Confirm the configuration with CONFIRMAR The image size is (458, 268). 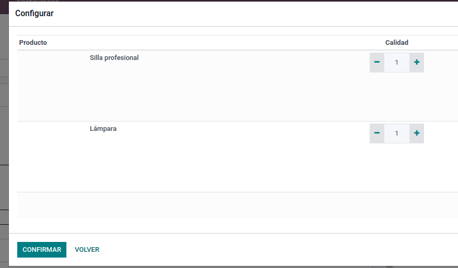(x=42, y=250)
